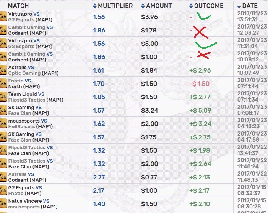Click the +$ 2.77 outcome value
This screenshot has height=213, width=268.
click(x=200, y=97)
